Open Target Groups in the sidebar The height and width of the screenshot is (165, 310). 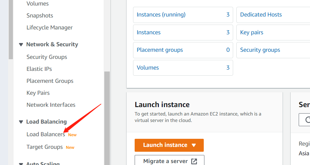(45, 147)
